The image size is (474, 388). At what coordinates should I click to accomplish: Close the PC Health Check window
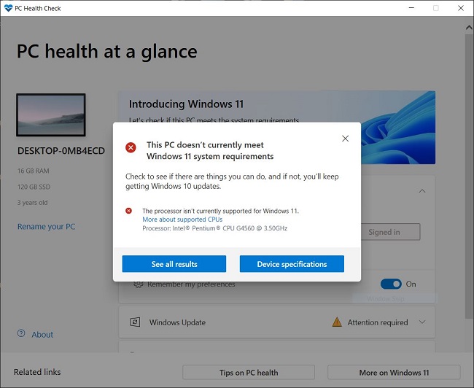(x=461, y=8)
